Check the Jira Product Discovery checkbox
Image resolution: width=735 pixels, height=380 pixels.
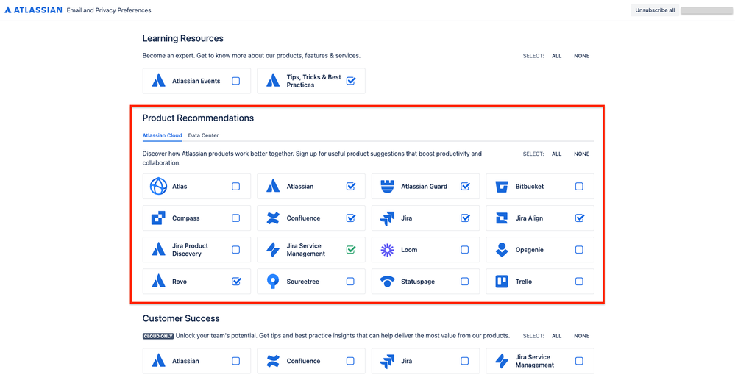click(235, 250)
